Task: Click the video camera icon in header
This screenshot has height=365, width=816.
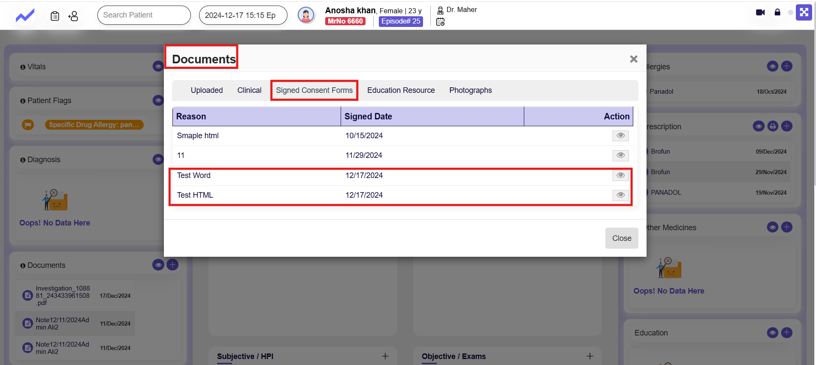Action: point(760,12)
